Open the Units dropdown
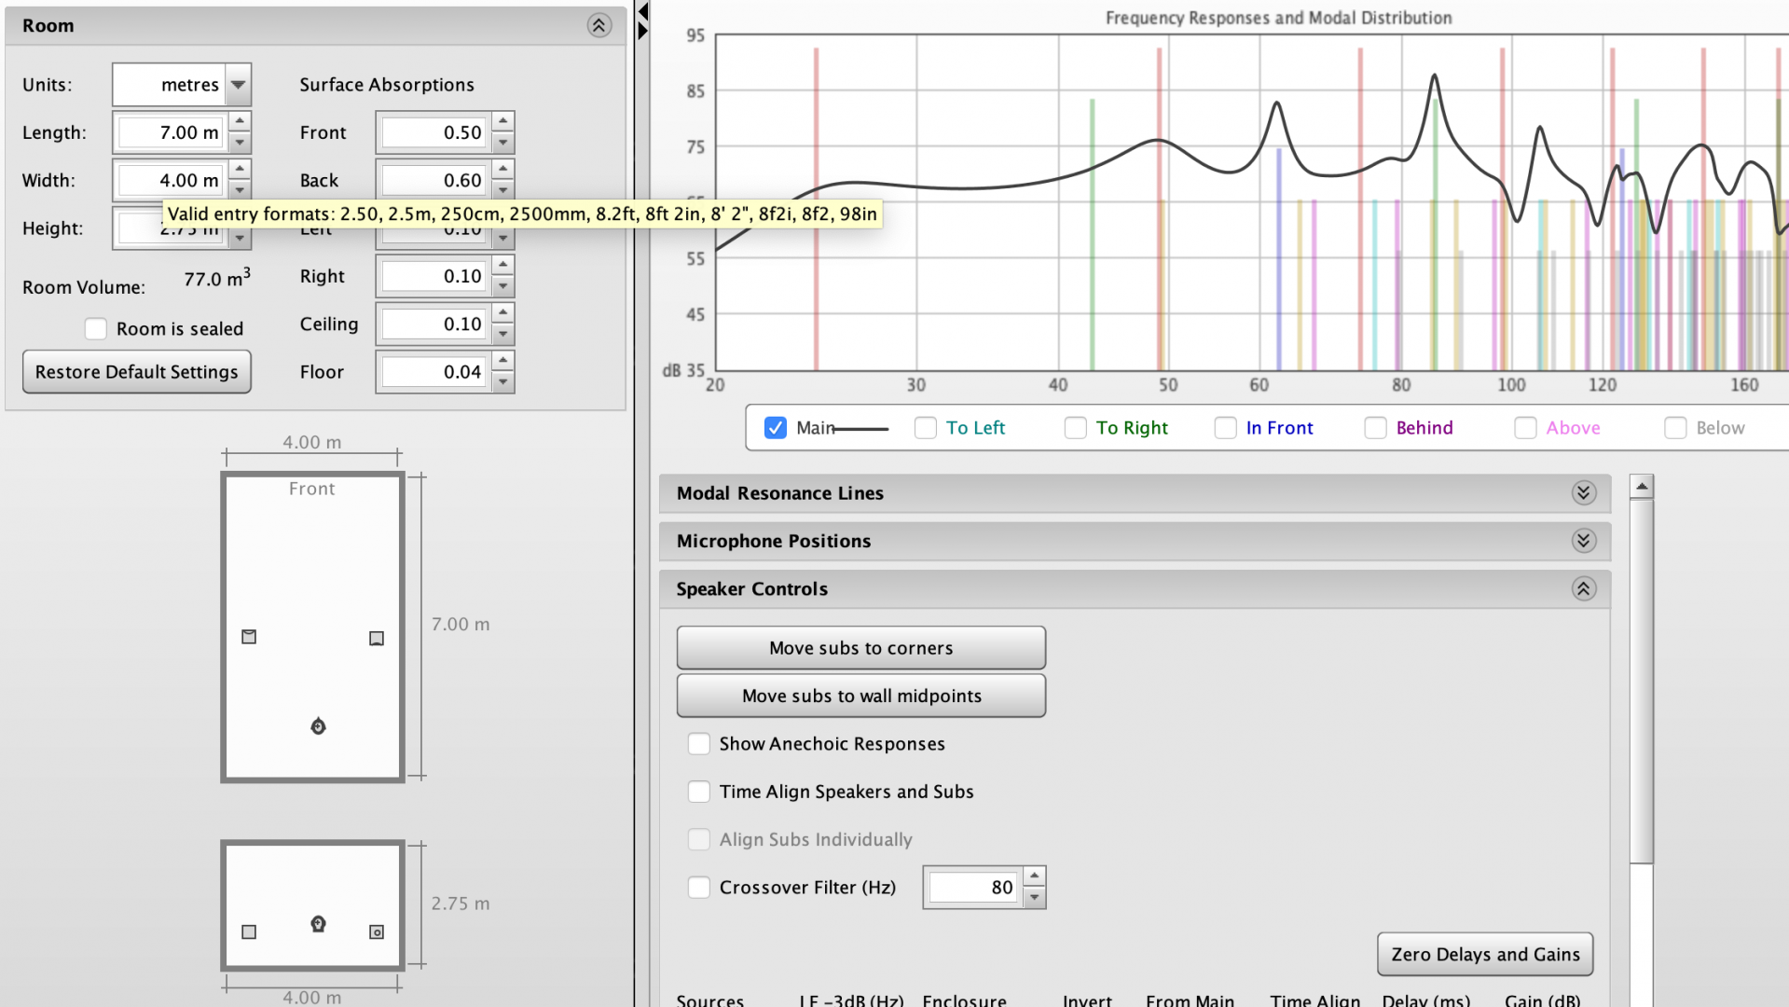Viewport: 1789px width, 1007px height. [239, 85]
